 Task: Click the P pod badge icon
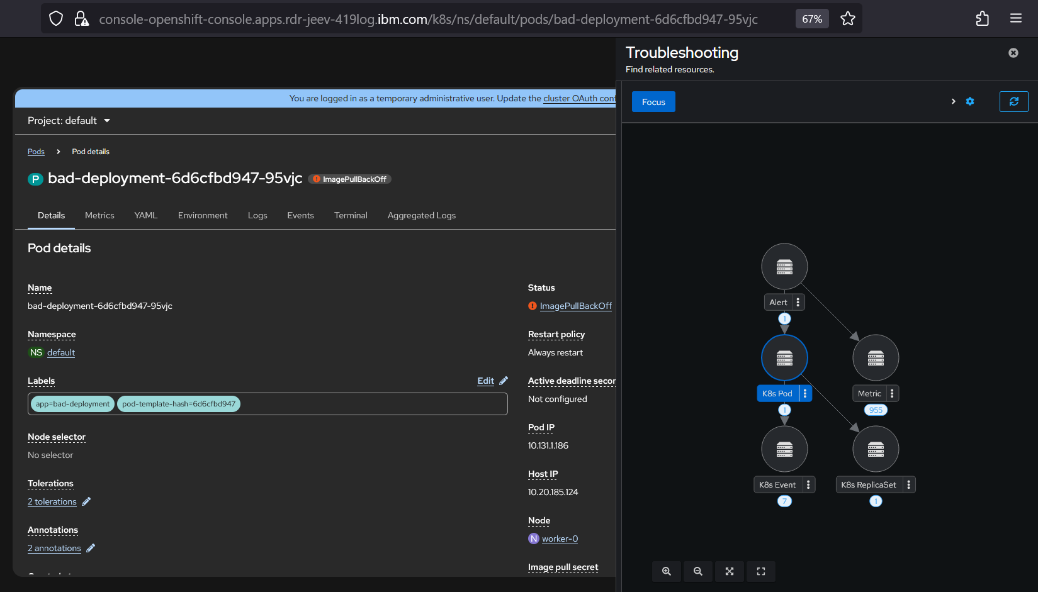(35, 179)
